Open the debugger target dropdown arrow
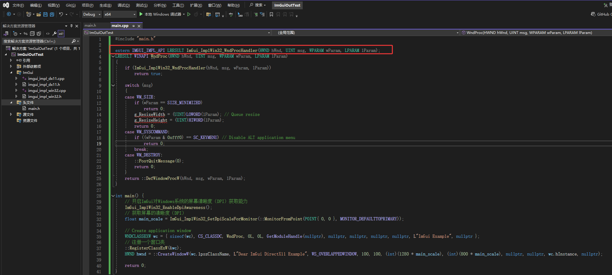 pos(184,14)
